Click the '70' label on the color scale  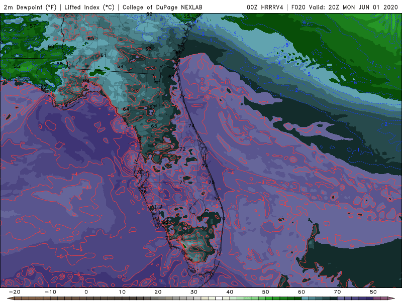[x=337, y=292]
